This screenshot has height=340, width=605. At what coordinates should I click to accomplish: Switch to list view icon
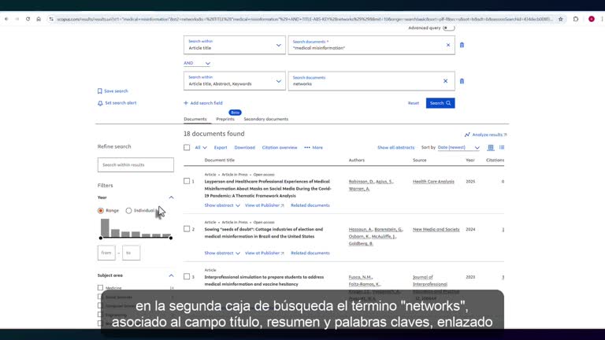pos(502,147)
